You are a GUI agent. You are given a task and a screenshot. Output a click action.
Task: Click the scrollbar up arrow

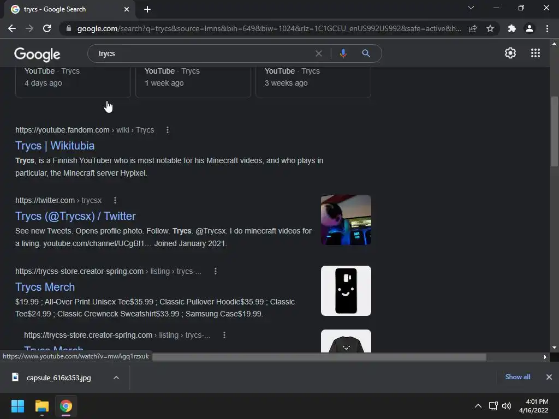tap(554, 44)
